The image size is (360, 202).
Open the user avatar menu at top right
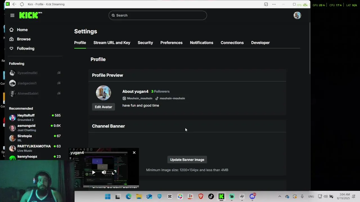[297, 15]
